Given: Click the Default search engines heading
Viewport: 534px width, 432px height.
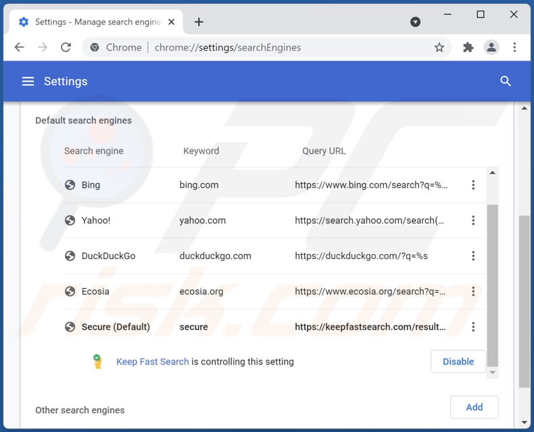Looking at the screenshot, I should (x=83, y=120).
